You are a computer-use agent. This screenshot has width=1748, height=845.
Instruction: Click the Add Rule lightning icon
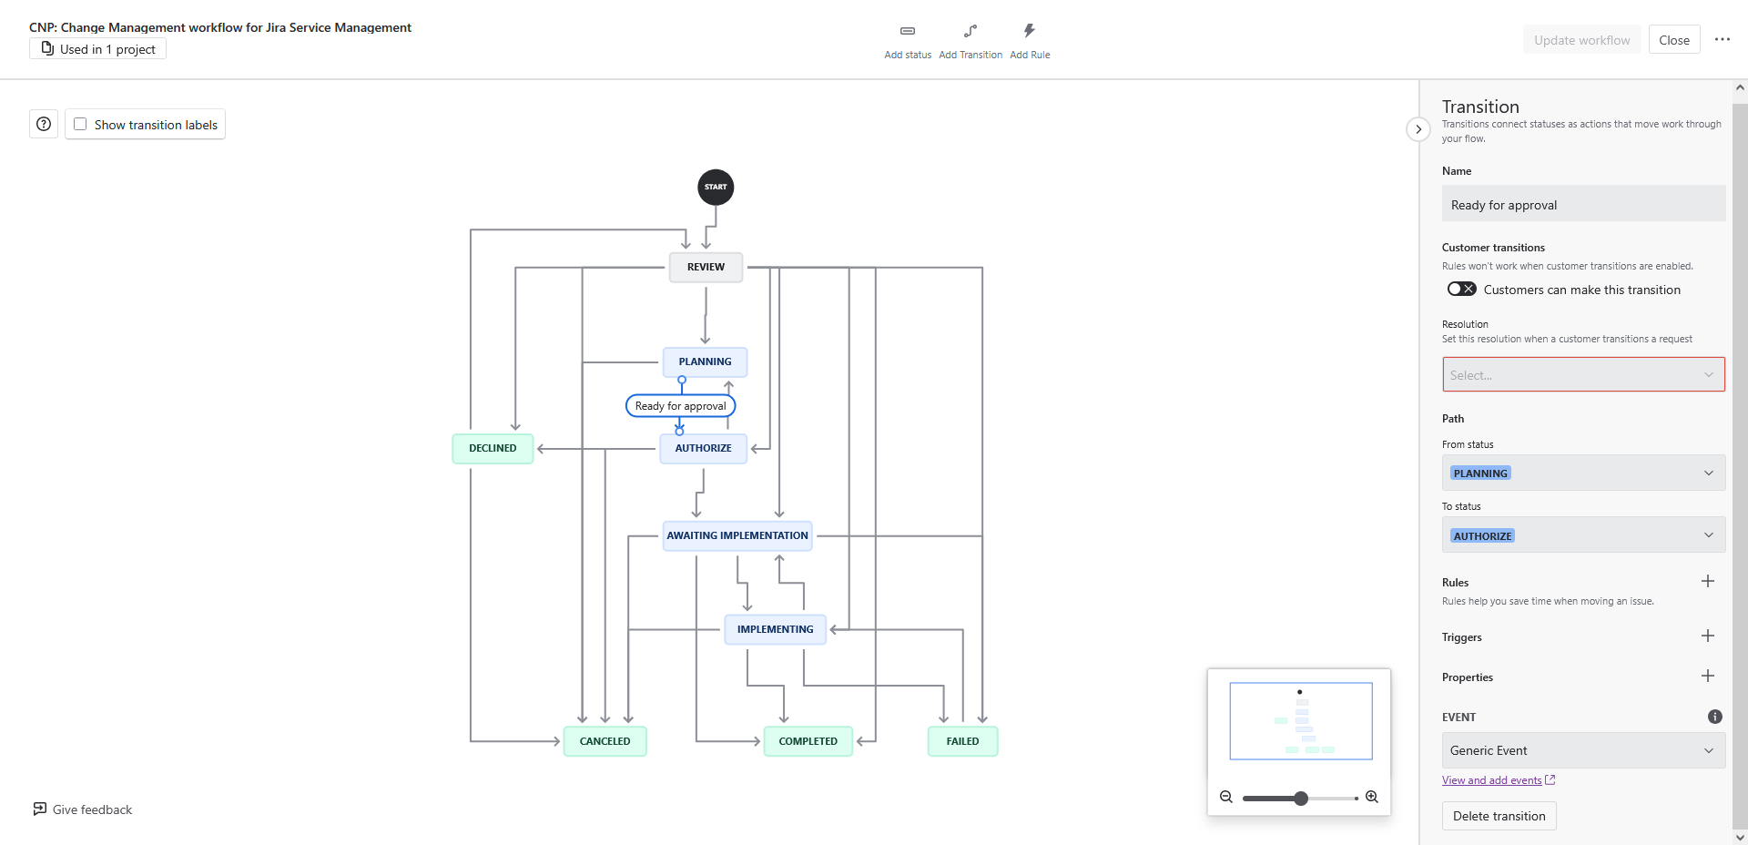pos(1029,31)
